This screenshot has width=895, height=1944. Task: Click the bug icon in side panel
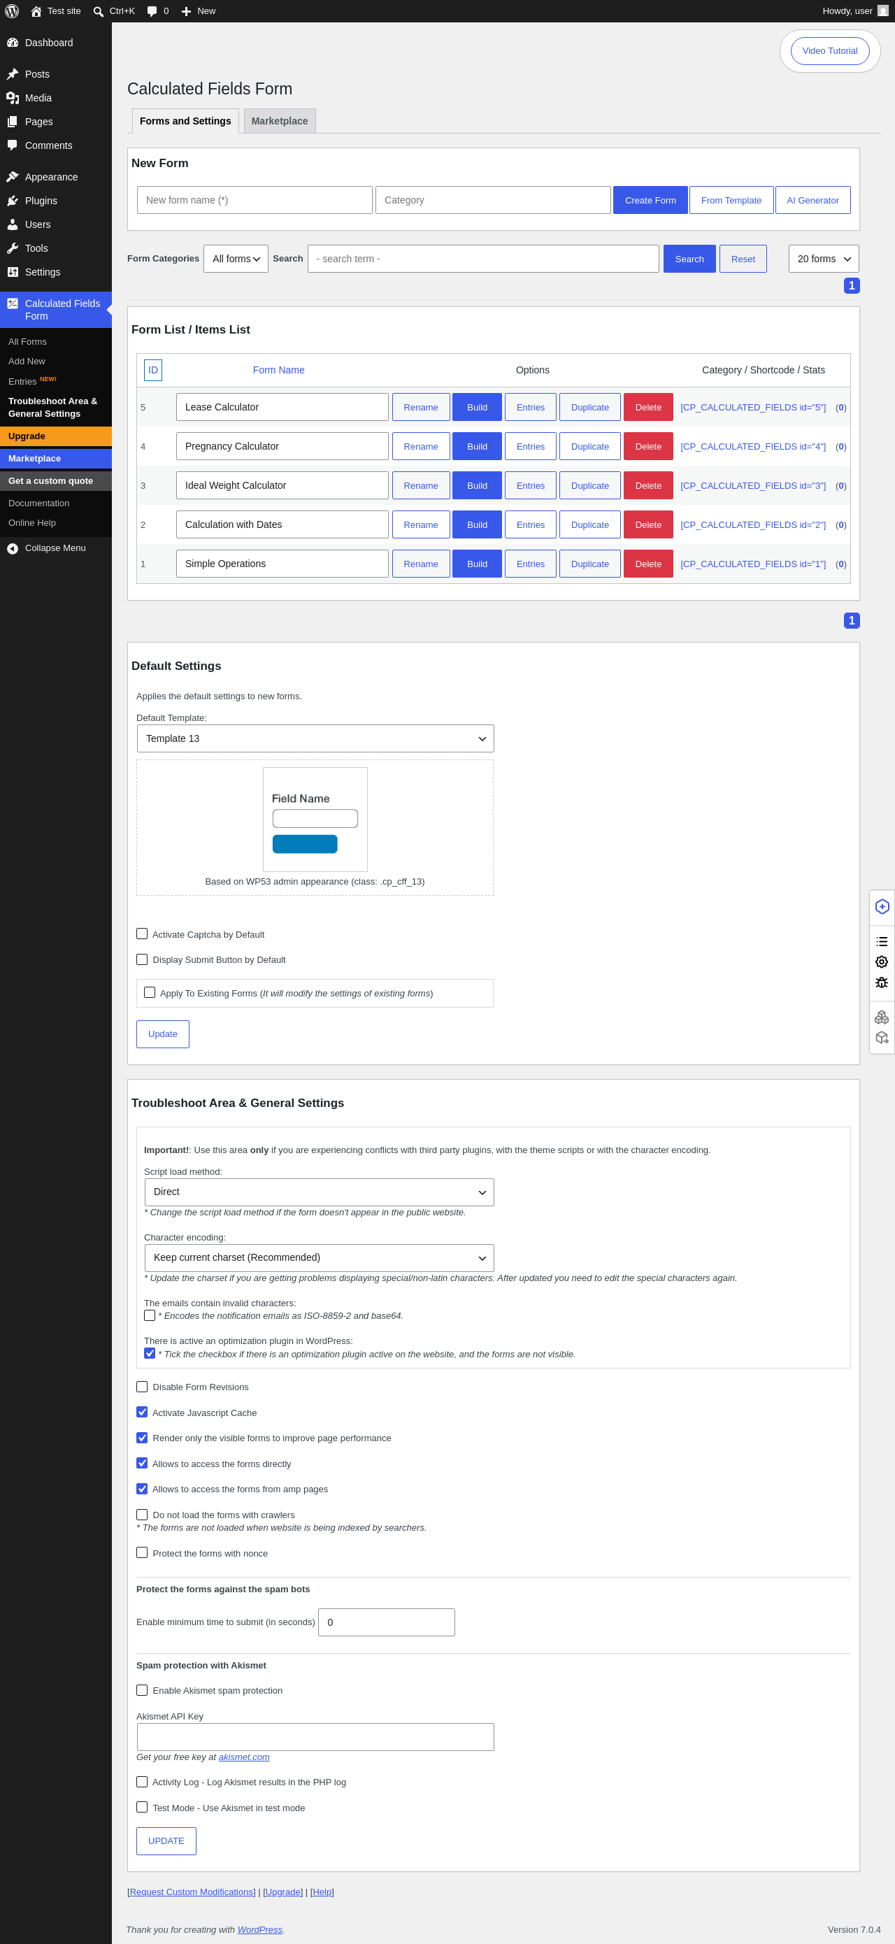(x=882, y=982)
